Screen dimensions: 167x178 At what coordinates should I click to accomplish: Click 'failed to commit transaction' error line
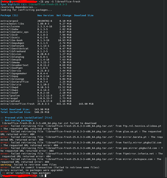click(50, 167)
